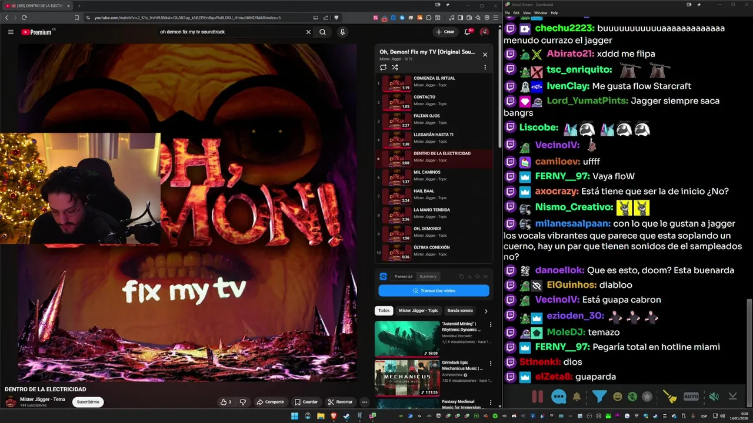Open options for the Asteroid Mining recommendation
This screenshot has width=753, height=423.
pos(491,324)
